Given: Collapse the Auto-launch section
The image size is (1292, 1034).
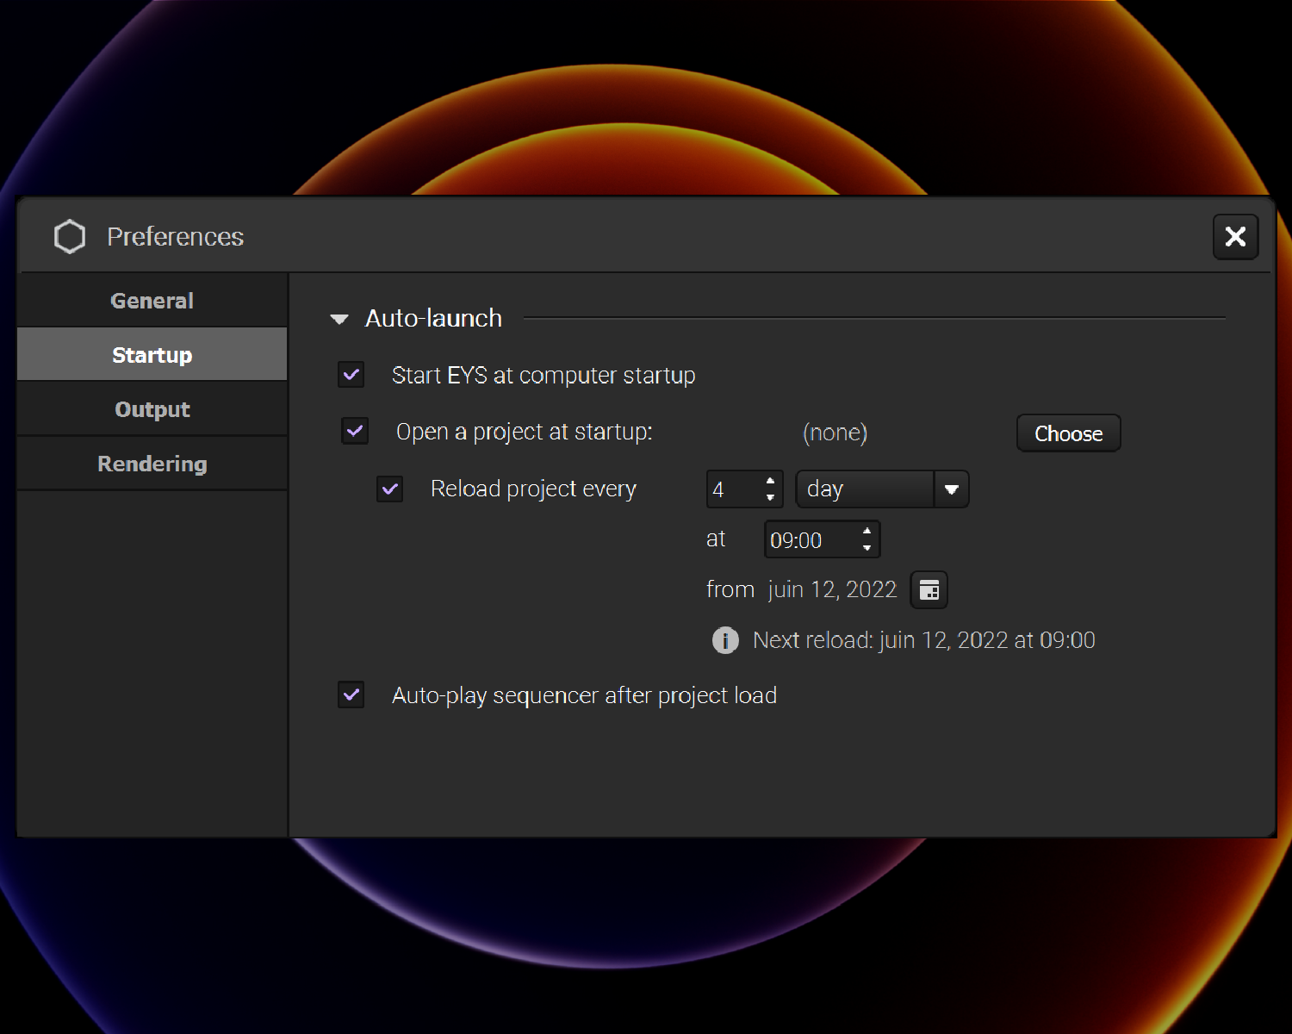Looking at the screenshot, I should coord(339,320).
